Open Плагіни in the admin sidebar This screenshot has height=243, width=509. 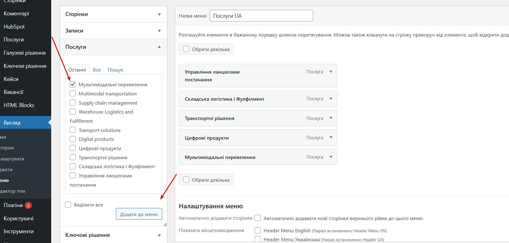coord(13,205)
